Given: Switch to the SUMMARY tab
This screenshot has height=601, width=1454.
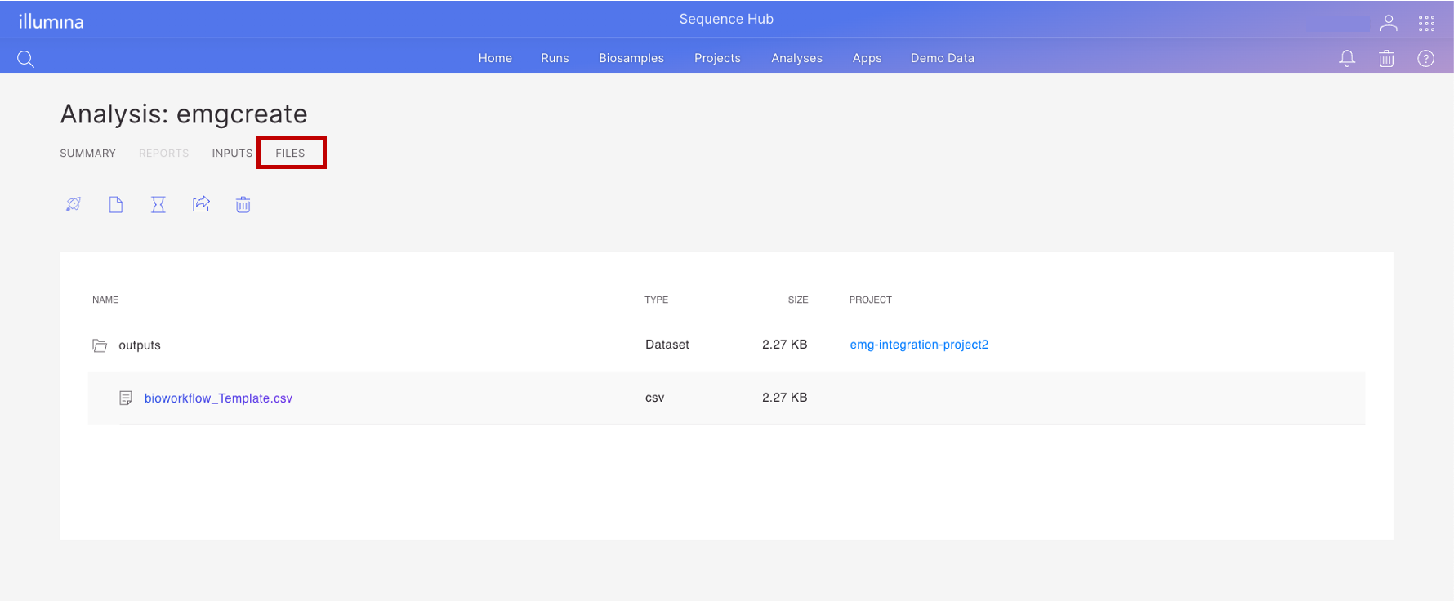Looking at the screenshot, I should click(x=87, y=154).
